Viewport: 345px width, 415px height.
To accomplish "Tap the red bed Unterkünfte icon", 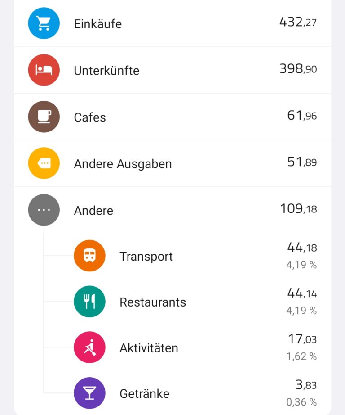I will tap(44, 70).
